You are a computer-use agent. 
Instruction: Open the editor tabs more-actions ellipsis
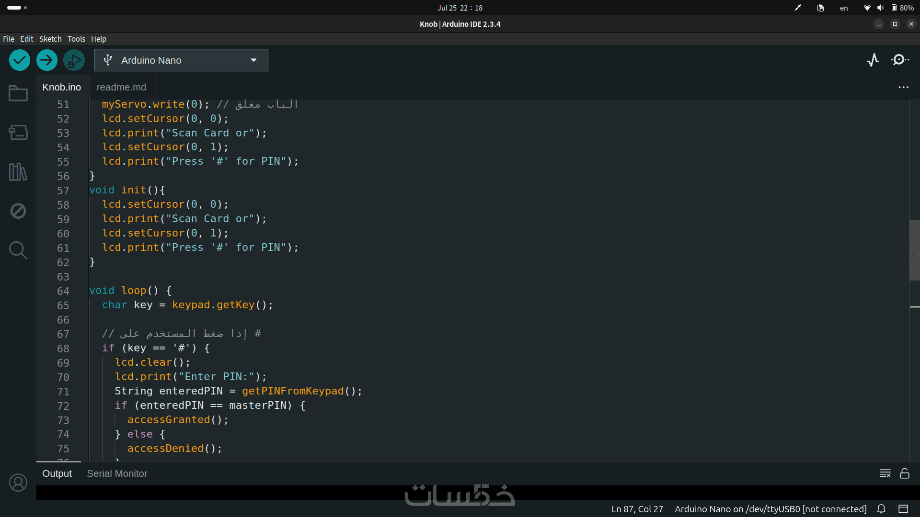pos(903,87)
